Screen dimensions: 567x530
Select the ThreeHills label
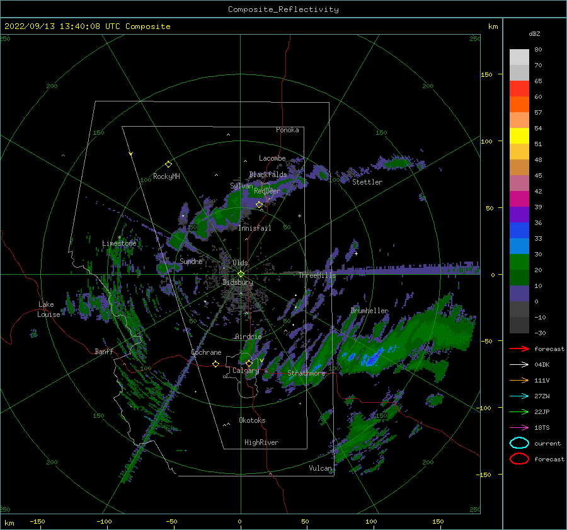[317, 275]
